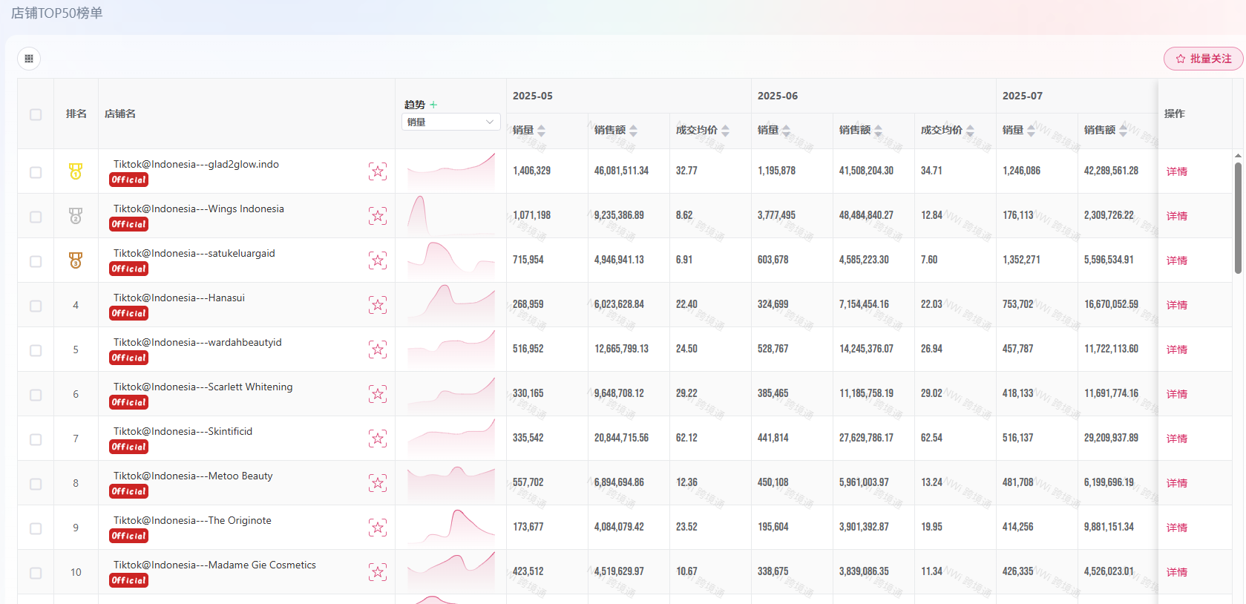Click the star icon in the Skintificid row
The width and height of the screenshot is (1246, 604).
[x=378, y=439]
